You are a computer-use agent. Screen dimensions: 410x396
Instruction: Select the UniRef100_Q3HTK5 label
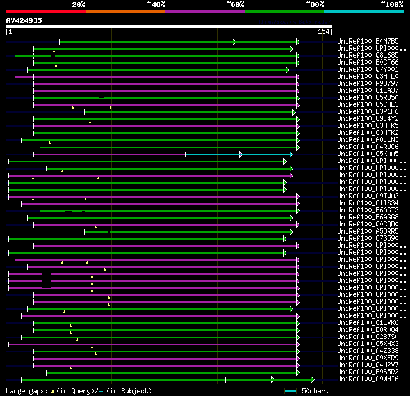pyautogui.click(x=368, y=126)
